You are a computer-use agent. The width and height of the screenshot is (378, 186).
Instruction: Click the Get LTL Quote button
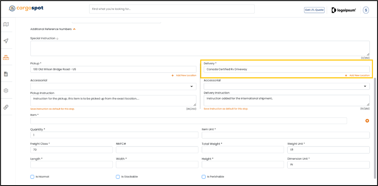coord(314,10)
